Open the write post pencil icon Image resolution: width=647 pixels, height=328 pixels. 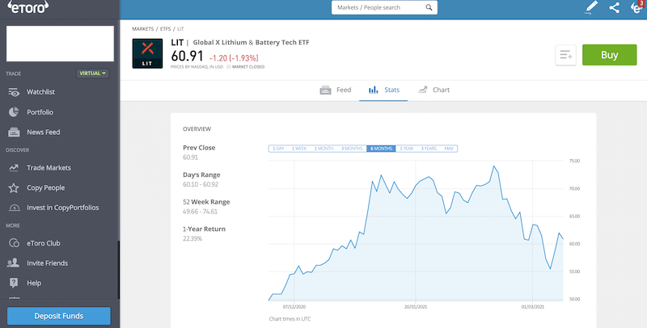pyautogui.click(x=591, y=7)
